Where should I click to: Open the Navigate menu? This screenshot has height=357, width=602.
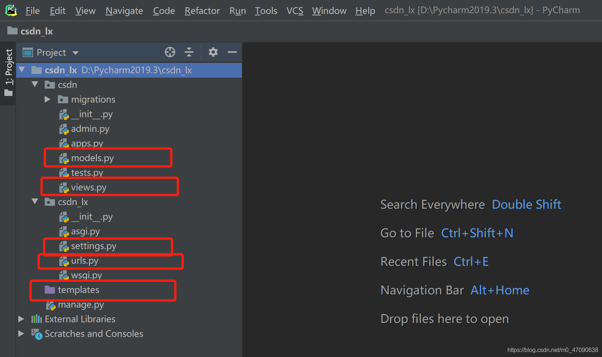click(124, 11)
